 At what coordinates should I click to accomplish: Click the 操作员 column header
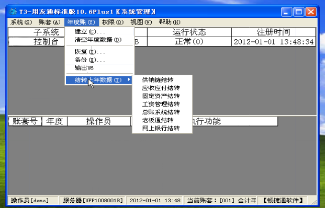coord(99,121)
